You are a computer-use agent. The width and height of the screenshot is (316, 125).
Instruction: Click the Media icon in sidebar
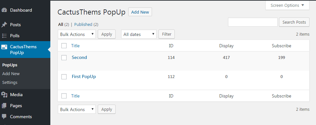click(4, 95)
